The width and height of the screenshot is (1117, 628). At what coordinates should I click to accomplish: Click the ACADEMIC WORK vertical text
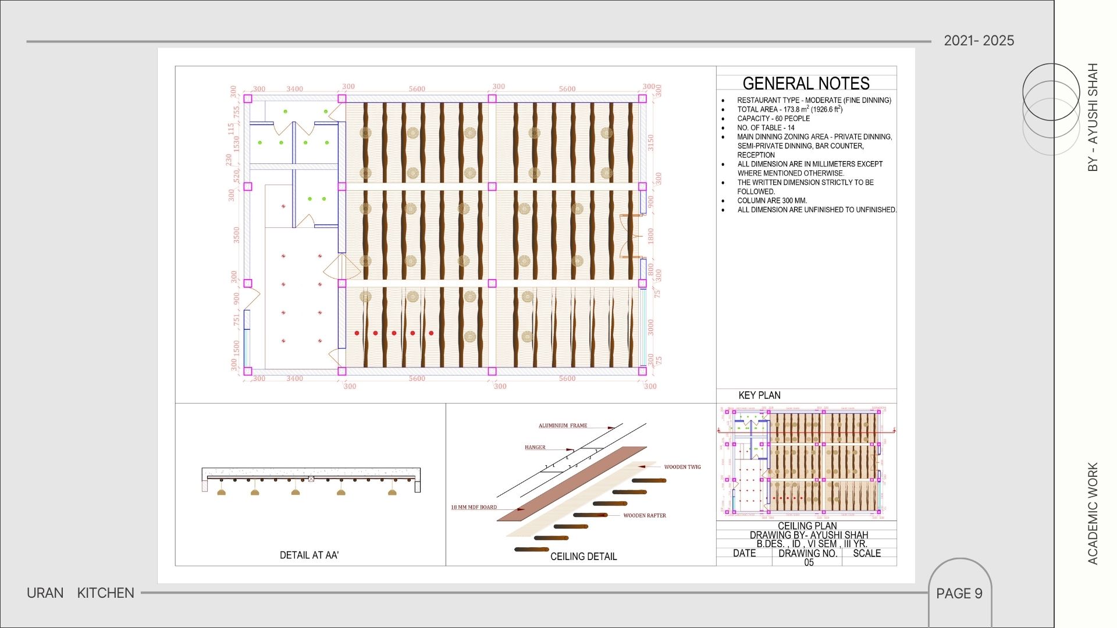click(x=1093, y=513)
